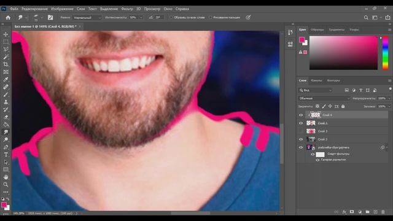Click the hue spectrum slider
393x221 pixels.
pyautogui.click(x=385, y=53)
